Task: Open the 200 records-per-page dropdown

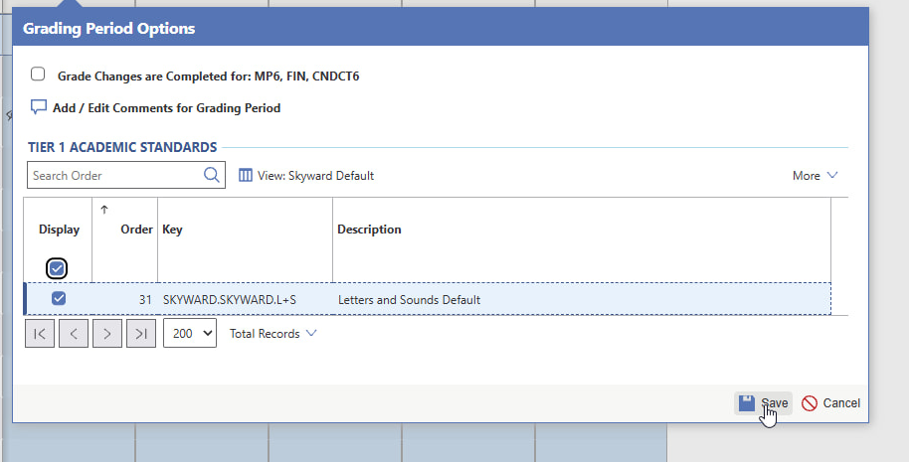Action: click(x=190, y=334)
